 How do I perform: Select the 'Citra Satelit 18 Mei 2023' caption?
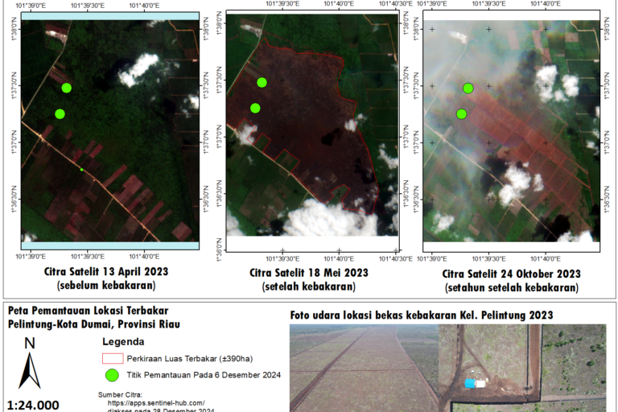[308, 272]
